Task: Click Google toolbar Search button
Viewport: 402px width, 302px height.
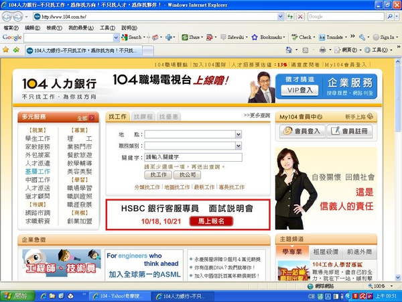Action: tap(132, 37)
